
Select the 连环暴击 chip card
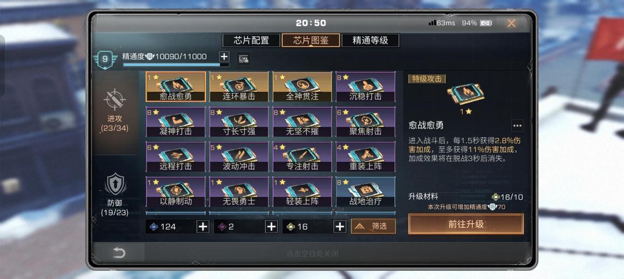tap(239, 87)
